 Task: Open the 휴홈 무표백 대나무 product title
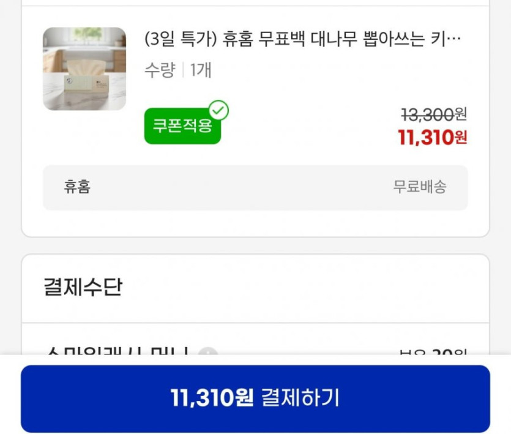click(302, 39)
